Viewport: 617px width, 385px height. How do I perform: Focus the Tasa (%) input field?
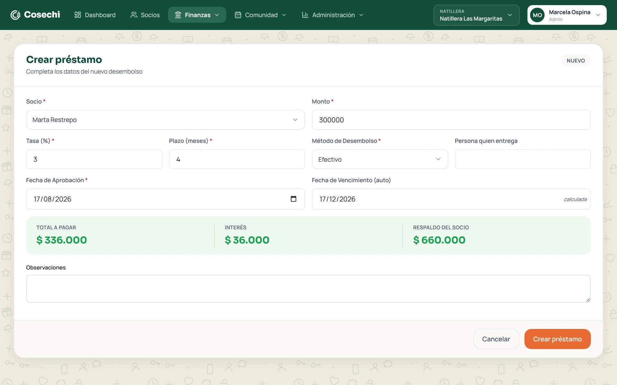[94, 159]
